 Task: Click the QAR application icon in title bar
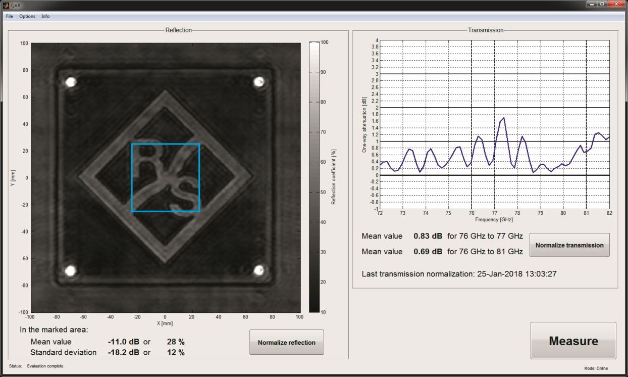6,5
